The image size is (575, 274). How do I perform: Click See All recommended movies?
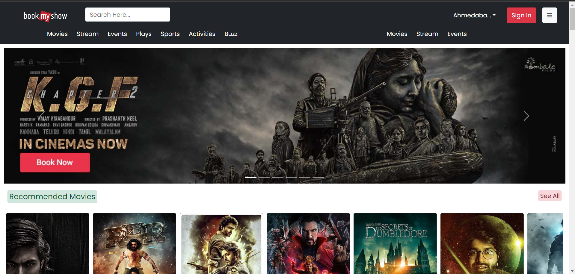coord(550,196)
